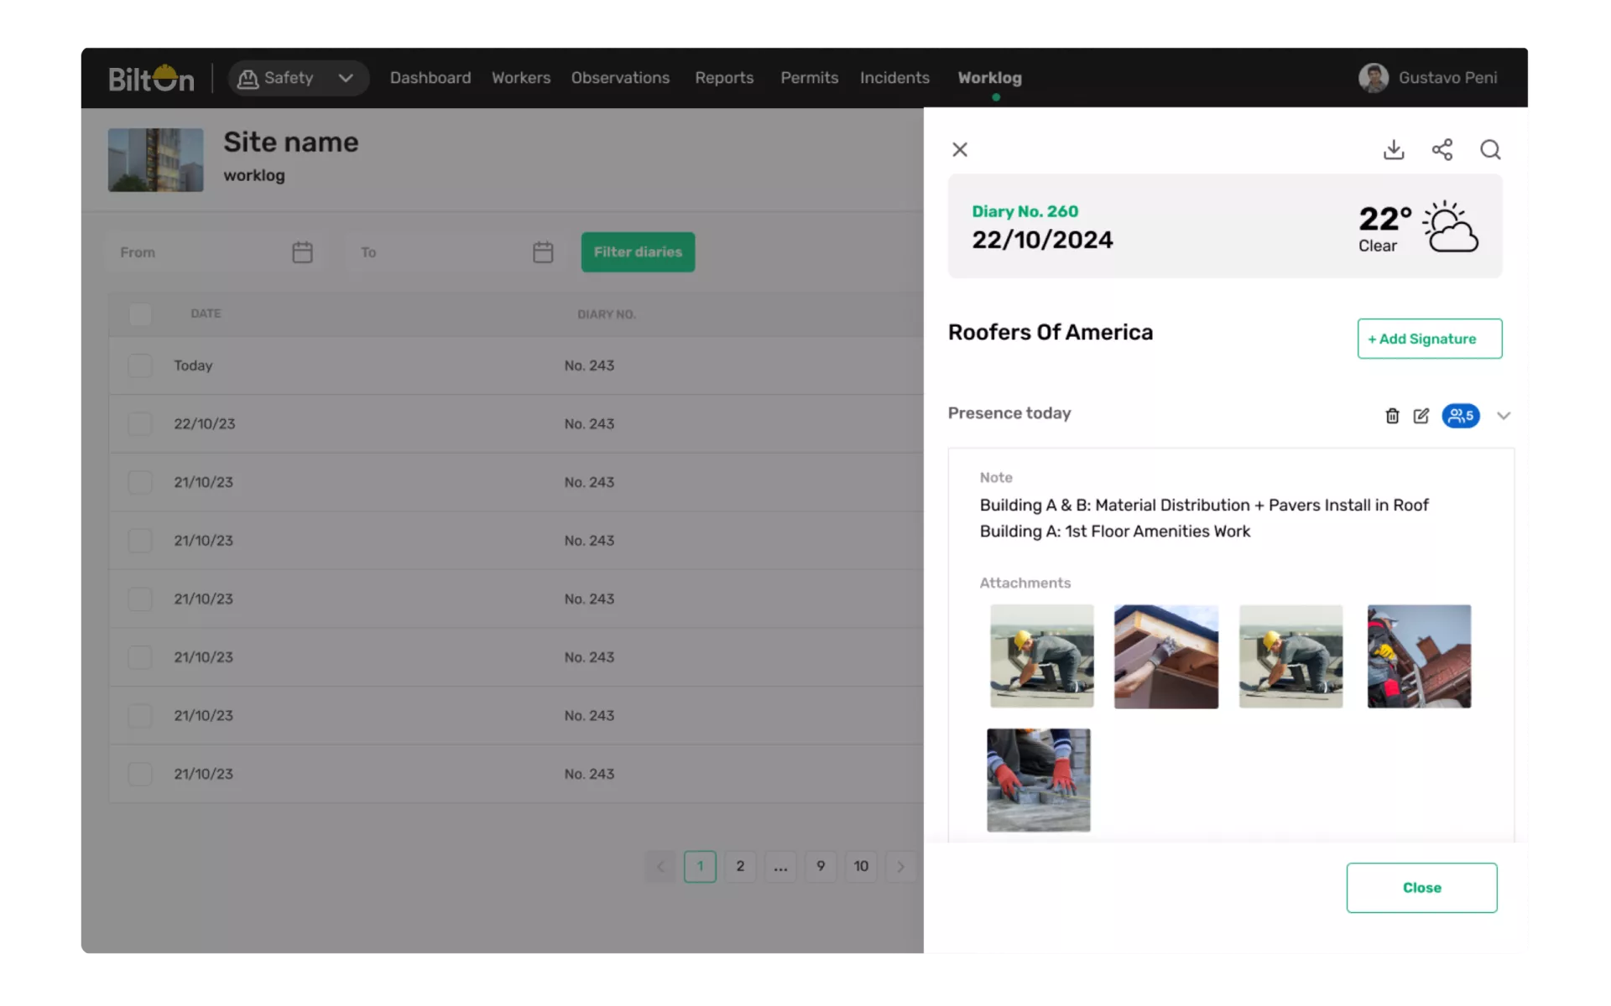The width and height of the screenshot is (1611, 1006).
Task: Click the Roofers Of America heading
Action: [1051, 333]
